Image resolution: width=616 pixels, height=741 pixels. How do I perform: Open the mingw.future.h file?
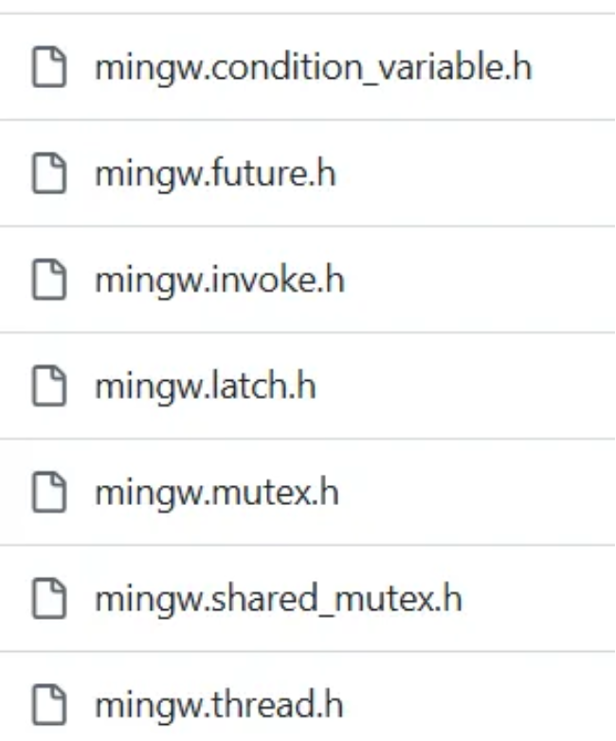click(x=215, y=174)
